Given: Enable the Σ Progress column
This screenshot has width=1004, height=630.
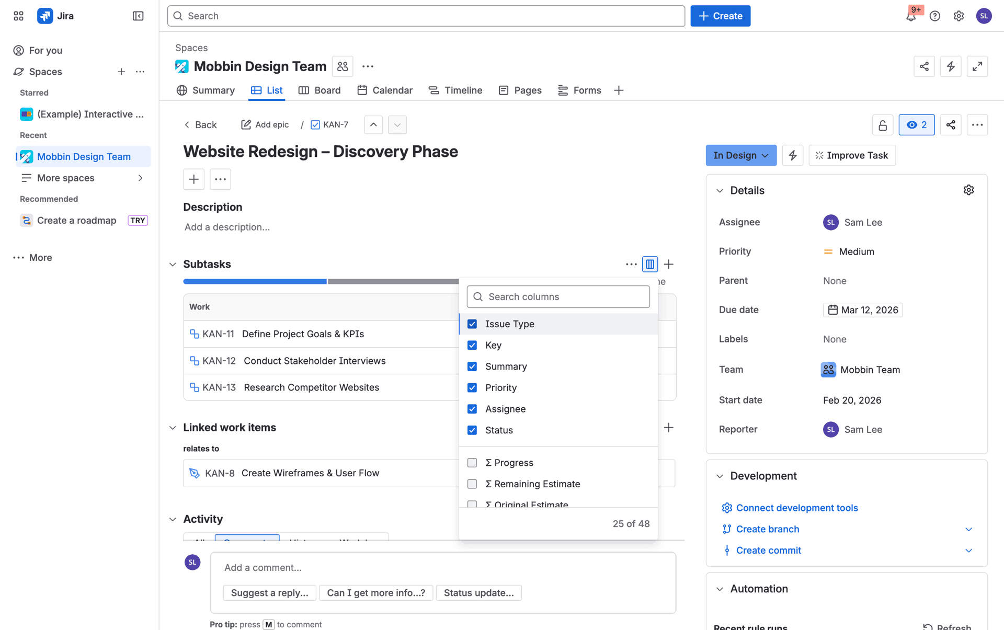Looking at the screenshot, I should (x=472, y=463).
